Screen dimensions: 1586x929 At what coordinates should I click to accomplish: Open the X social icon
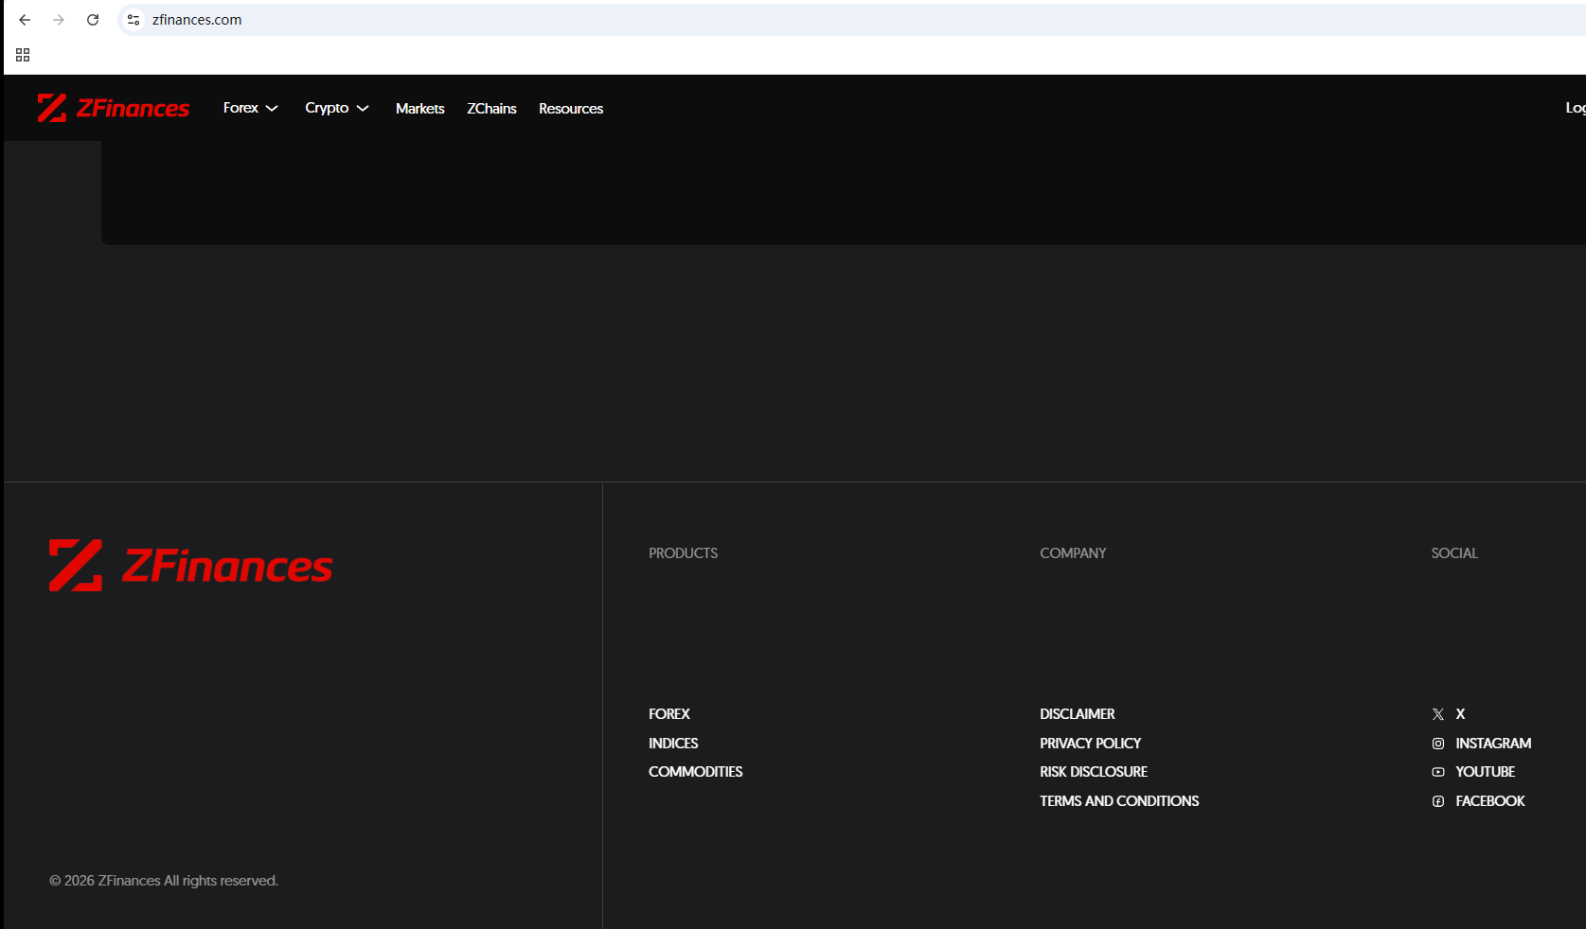tap(1438, 714)
